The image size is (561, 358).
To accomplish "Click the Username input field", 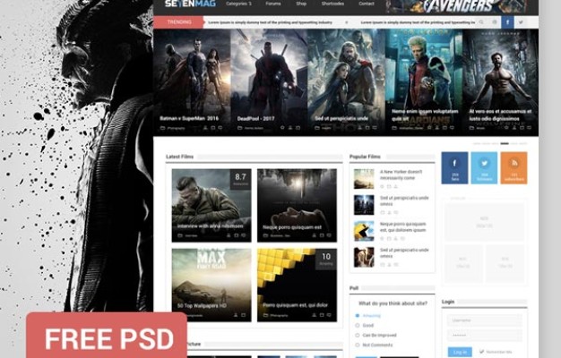I will pyautogui.click(x=485, y=320).
